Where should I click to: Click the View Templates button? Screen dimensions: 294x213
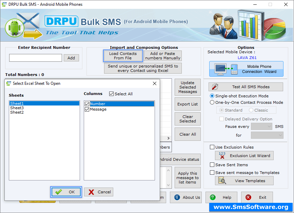click(244, 180)
